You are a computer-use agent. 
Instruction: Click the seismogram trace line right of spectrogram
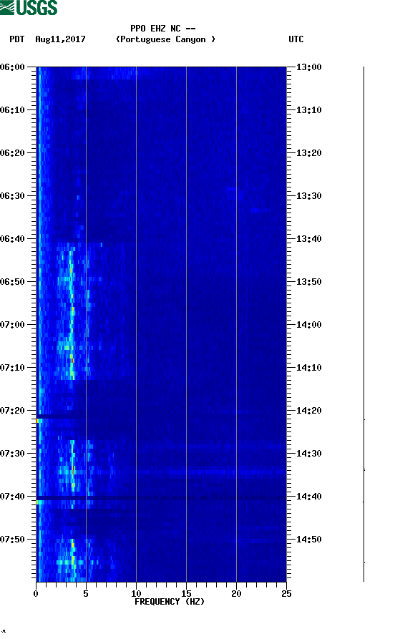364,324
